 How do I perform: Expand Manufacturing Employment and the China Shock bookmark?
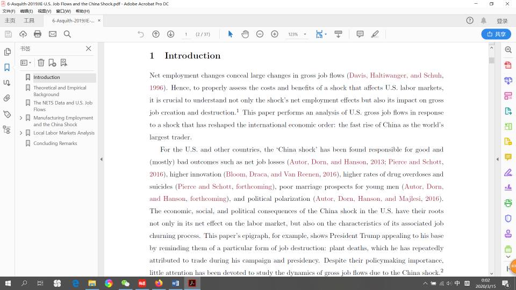coord(21,118)
